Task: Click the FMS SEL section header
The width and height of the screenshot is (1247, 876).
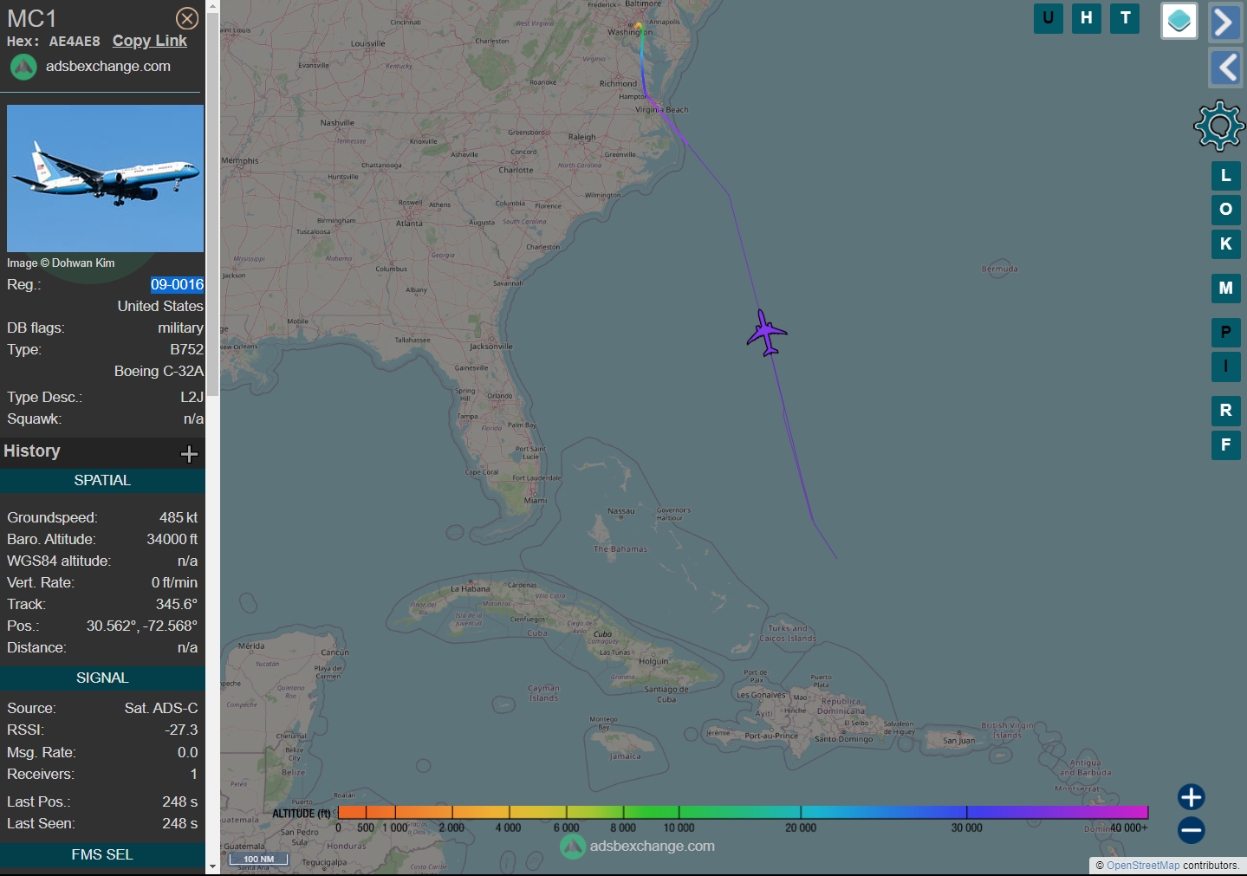Action: coord(102,855)
